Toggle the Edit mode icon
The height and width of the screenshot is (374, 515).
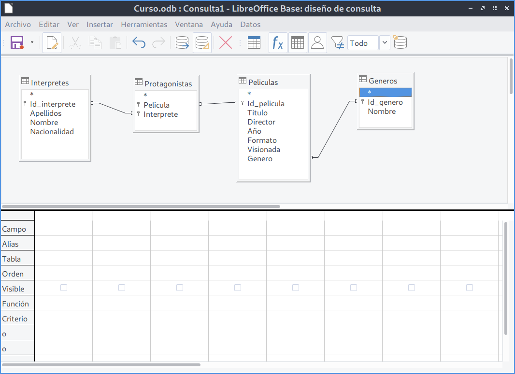pyautogui.click(x=52, y=43)
